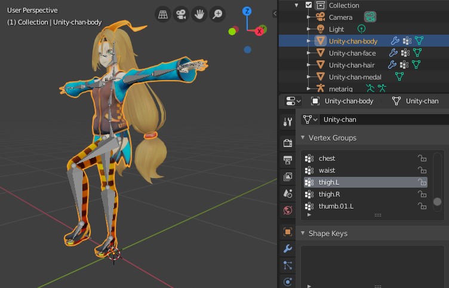The height and width of the screenshot is (288, 449).
Task: Toggle lock on the waist vertex group
Action: [422, 170]
